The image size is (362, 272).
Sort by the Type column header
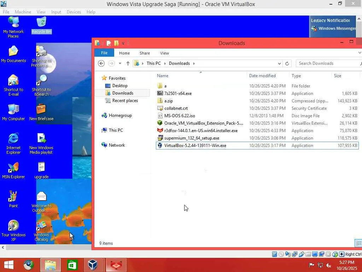pyautogui.click(x=296, y=76)
